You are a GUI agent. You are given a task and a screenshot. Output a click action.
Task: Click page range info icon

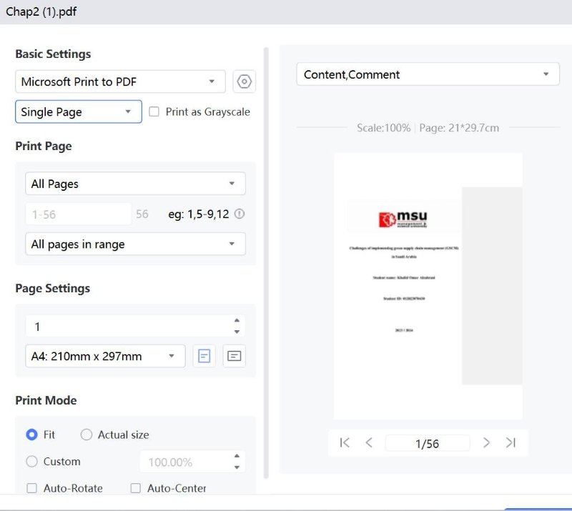click(240, 214)
